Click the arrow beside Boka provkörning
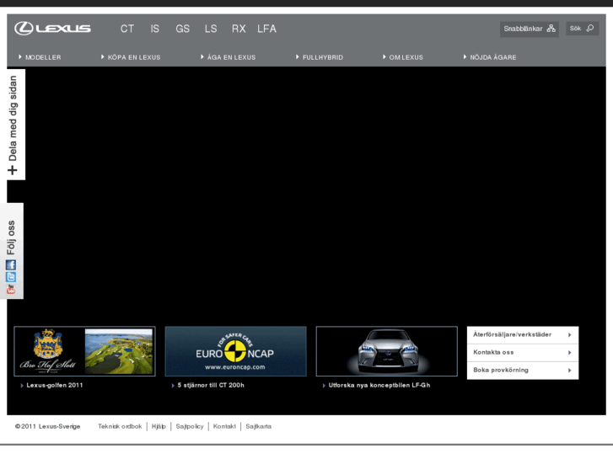The height and width of the screenshot is (459, 613). [x=570, y=371]
